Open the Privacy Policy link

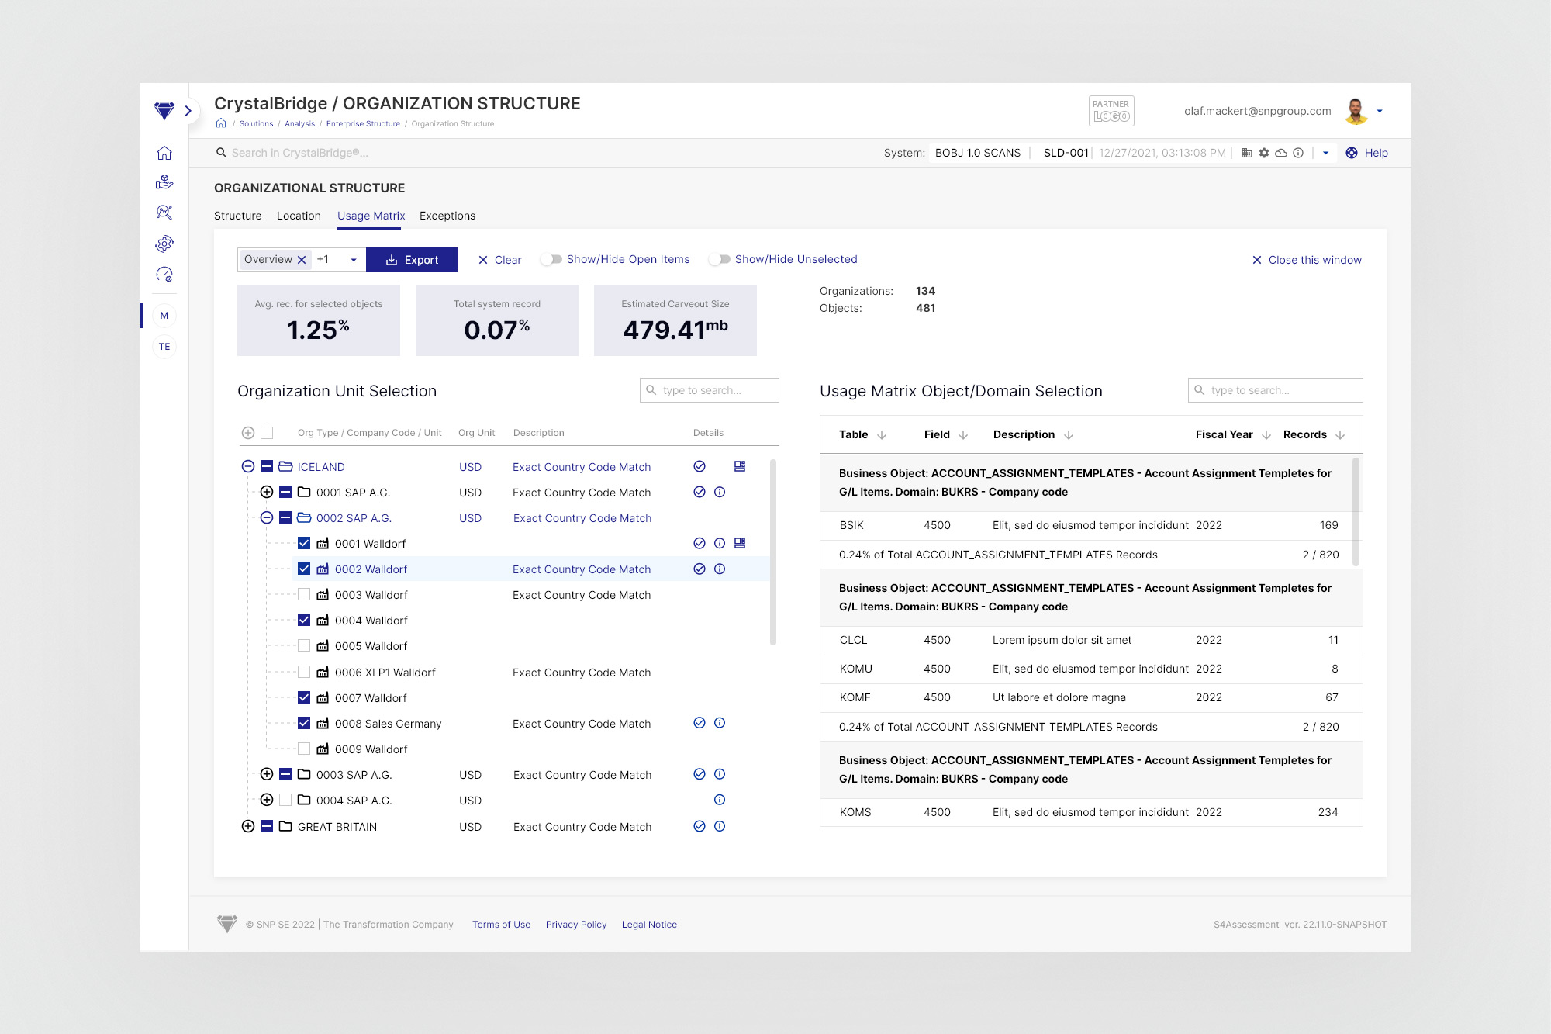click(576, 924)
